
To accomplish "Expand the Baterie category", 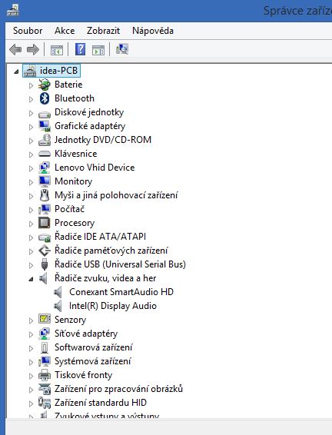I will tap(31, 85).
